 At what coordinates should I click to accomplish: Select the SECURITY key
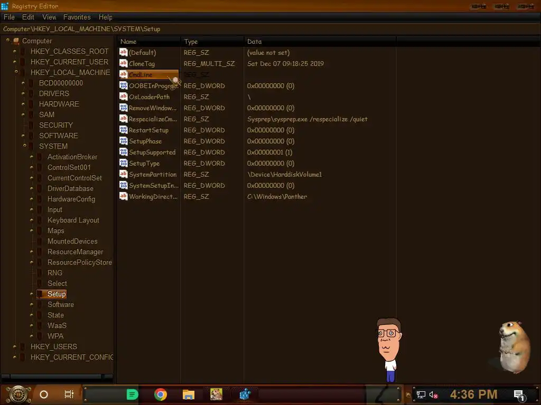click(56, 125)
